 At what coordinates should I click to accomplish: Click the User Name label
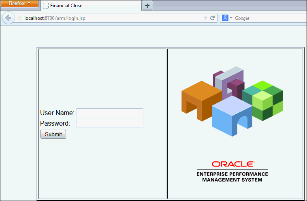[x=57, y=113]
